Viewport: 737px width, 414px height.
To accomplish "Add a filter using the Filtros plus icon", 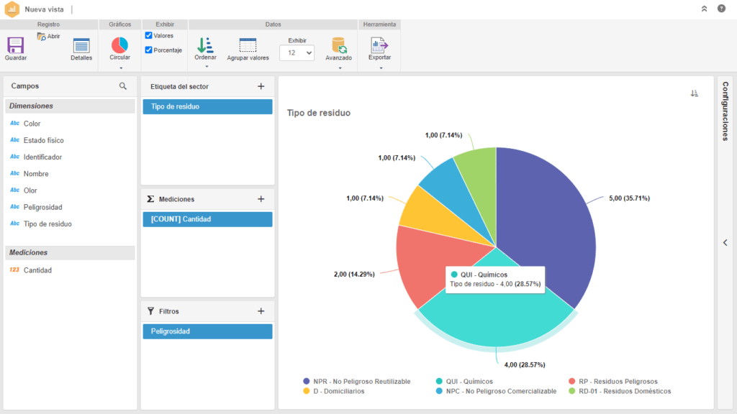I will (x=261, y=311).
